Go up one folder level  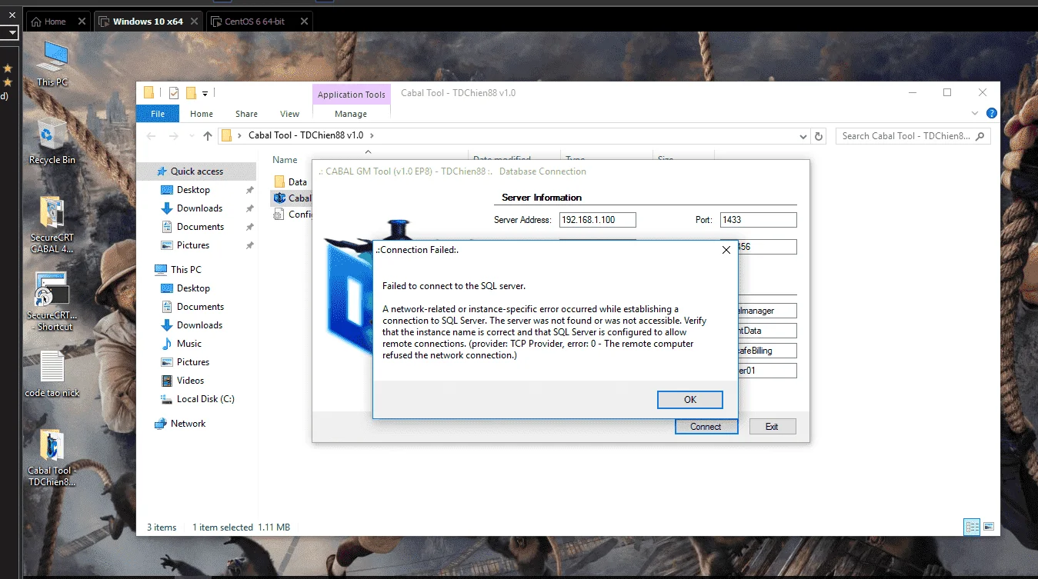pos(208,136)
